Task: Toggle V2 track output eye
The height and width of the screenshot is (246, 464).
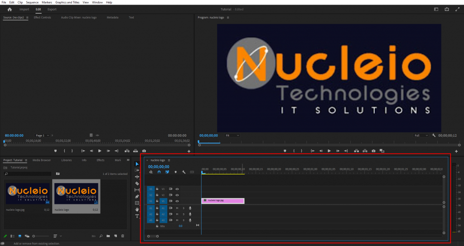Action: tap(177, 195)
